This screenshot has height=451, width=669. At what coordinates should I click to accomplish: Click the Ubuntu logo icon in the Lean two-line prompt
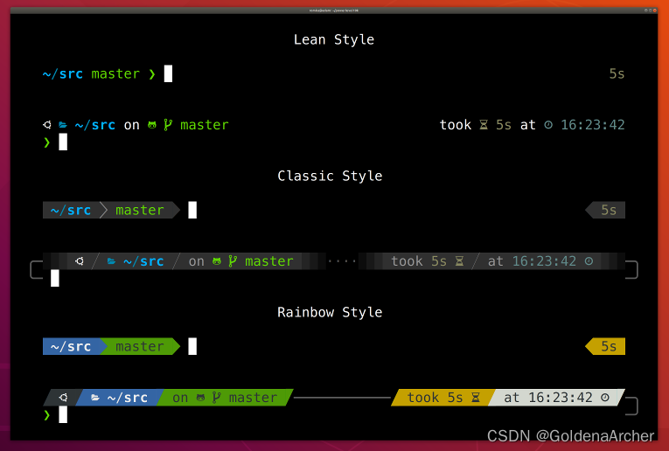(x=47, y=124)
